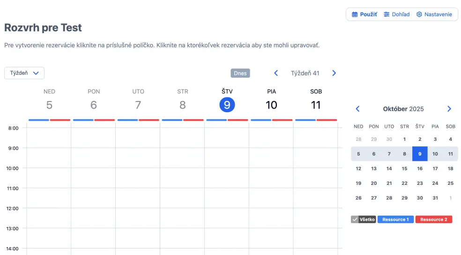The width and height of the screenshot is (461, 255).
Task: Click the Október 2025 month header
Action: [x=403, y=109]
